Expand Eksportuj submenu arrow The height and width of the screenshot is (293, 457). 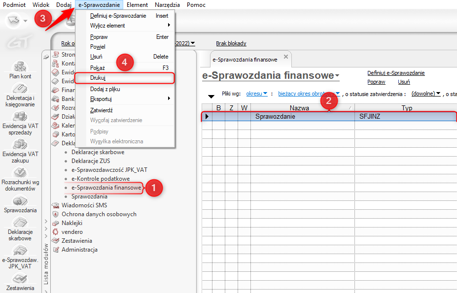point(169,98)
